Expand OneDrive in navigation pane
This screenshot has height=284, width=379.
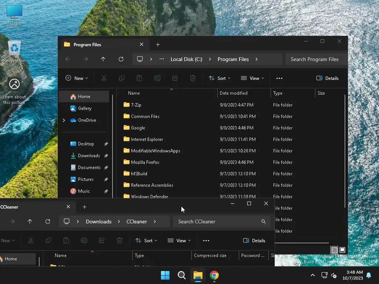click(x=64, y=120)
